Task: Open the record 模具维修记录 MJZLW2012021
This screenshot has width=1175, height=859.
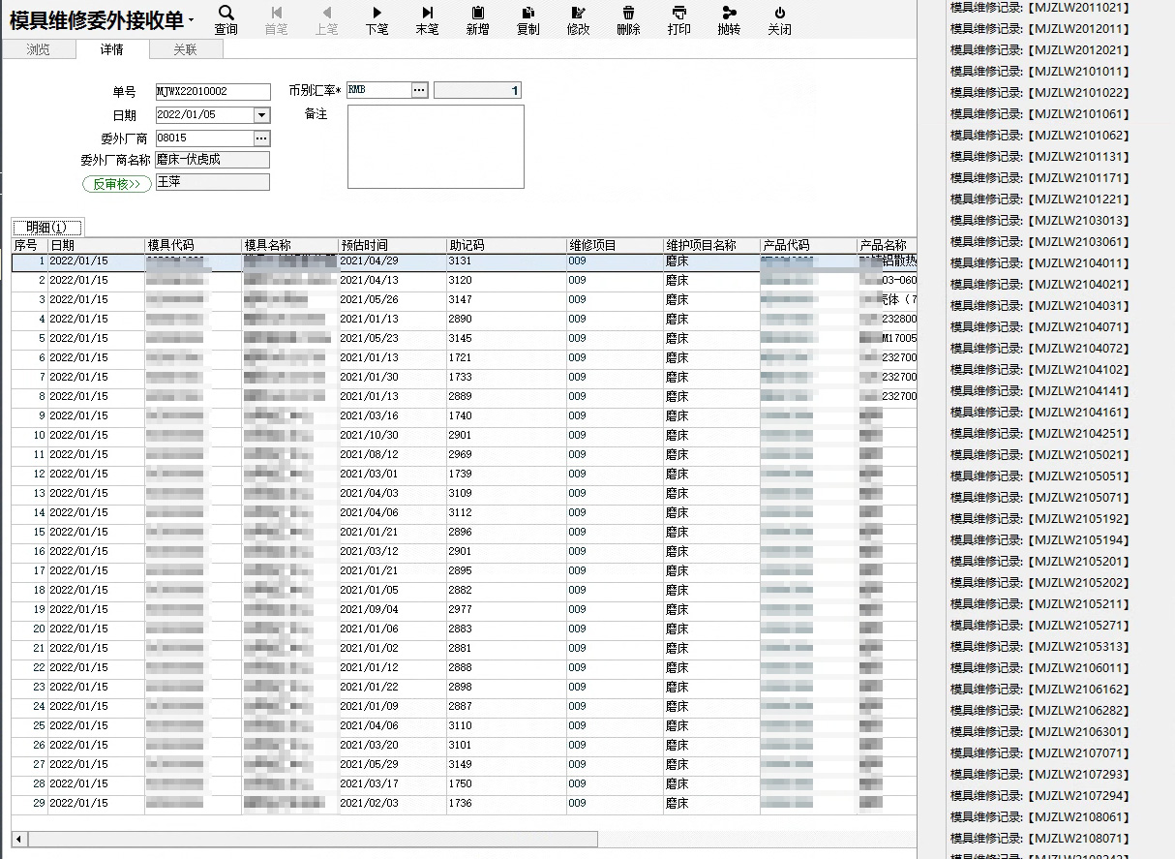Action: pyautogui.click(x=1039, y=49)
